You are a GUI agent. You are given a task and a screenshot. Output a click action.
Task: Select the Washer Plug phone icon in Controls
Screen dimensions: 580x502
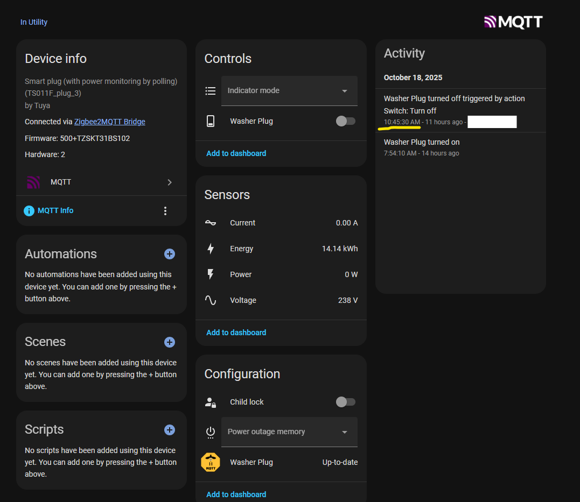tap(211, 121)
